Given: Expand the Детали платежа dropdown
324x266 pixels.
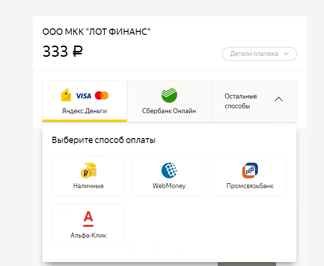Looking at the screenshot, I should pos(259,54).
